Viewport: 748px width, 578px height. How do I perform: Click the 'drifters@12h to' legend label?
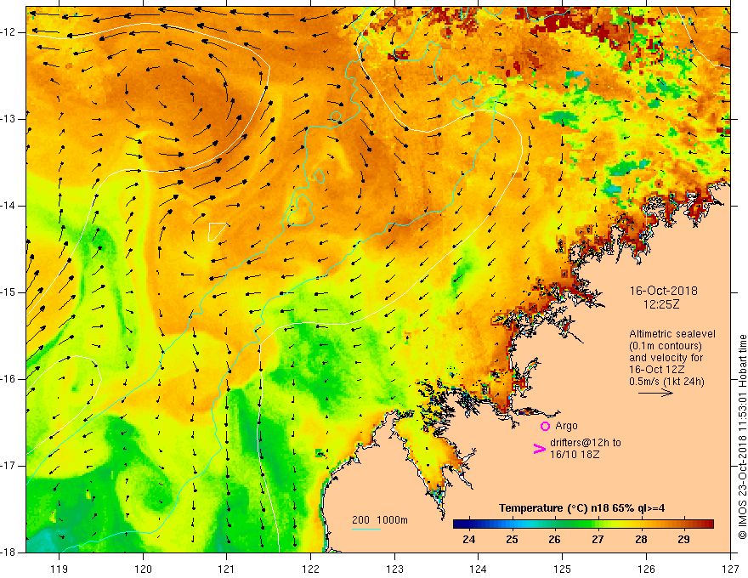click(586, 443)
